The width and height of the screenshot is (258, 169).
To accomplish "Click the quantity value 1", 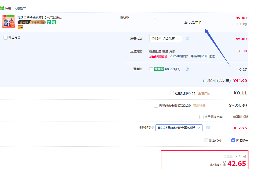I will click(x=155, y=18).
